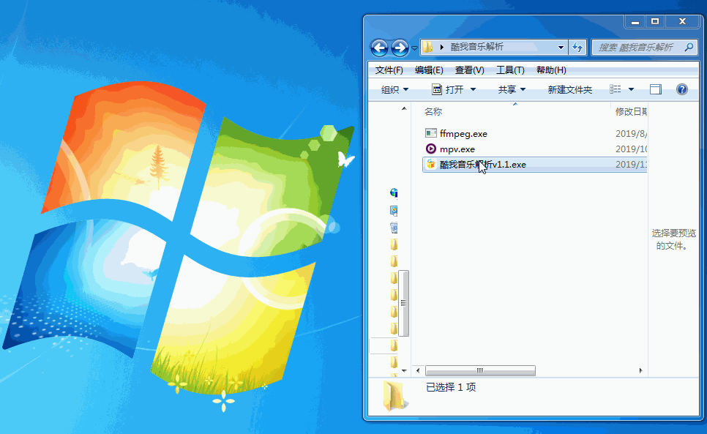Click the 2019/8 date of ffmpeg.exe

click(631, 133)
